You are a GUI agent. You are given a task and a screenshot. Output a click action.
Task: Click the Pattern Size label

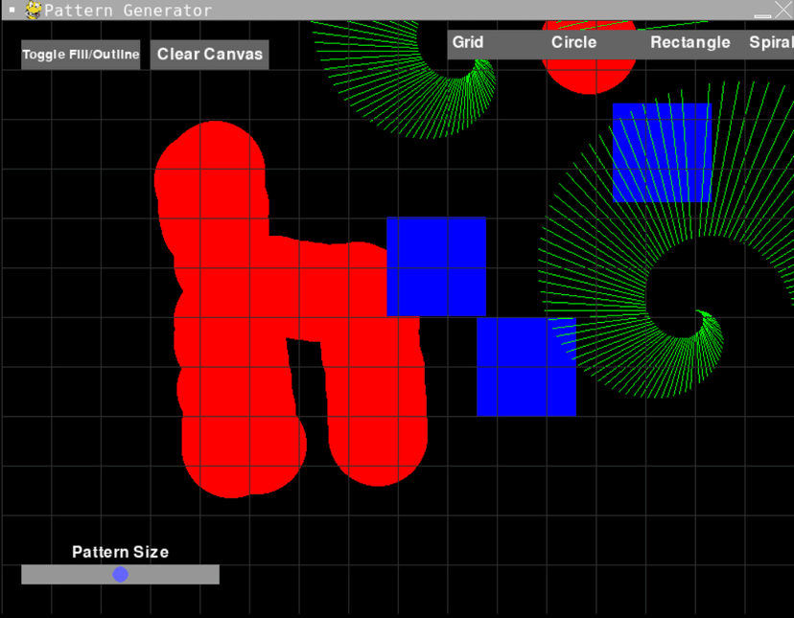coord(120,552)
